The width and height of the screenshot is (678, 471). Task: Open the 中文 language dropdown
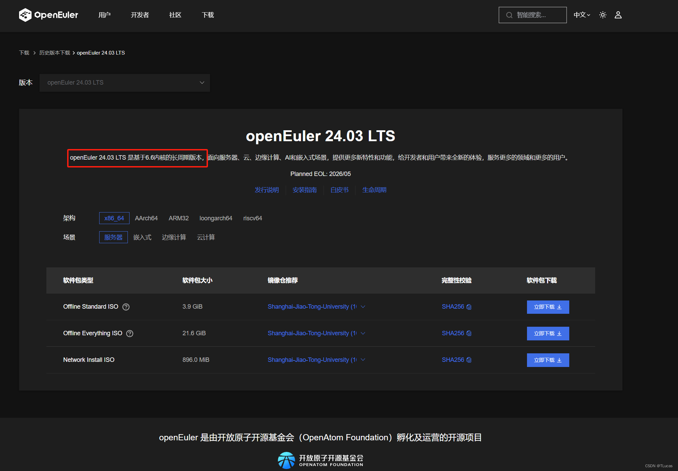582,15
